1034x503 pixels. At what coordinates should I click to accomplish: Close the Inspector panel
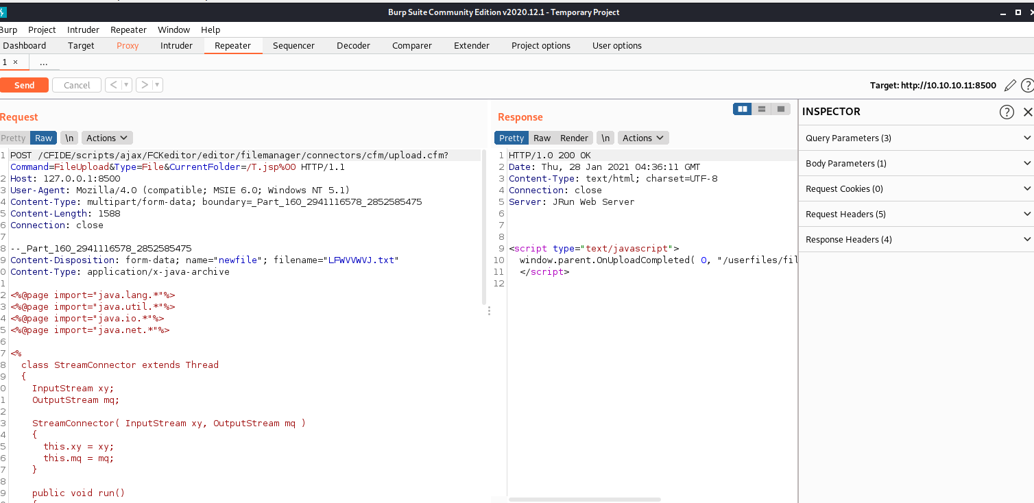coord(1027,112)
